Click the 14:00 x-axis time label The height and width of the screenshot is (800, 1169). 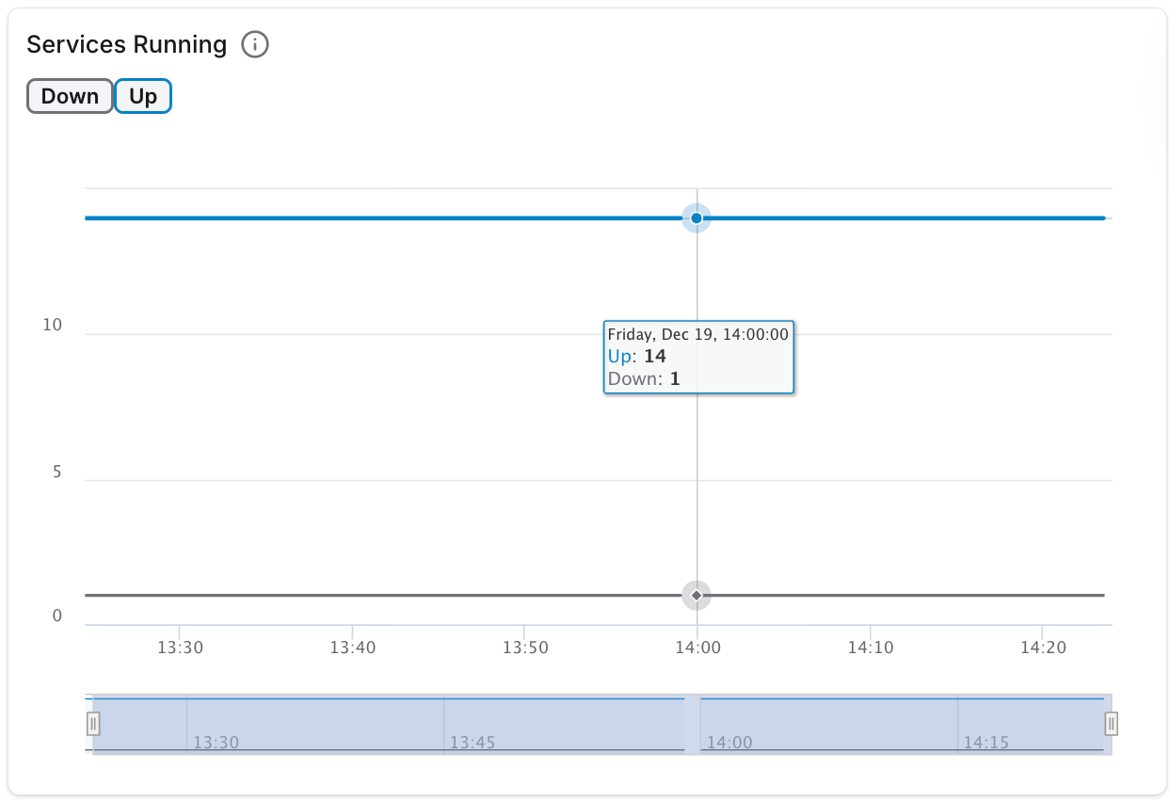point(697,648)
